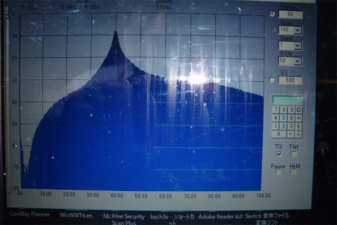Enable the Flat checkbox
This screenshot has width=337, height=225.
point(294,154)
